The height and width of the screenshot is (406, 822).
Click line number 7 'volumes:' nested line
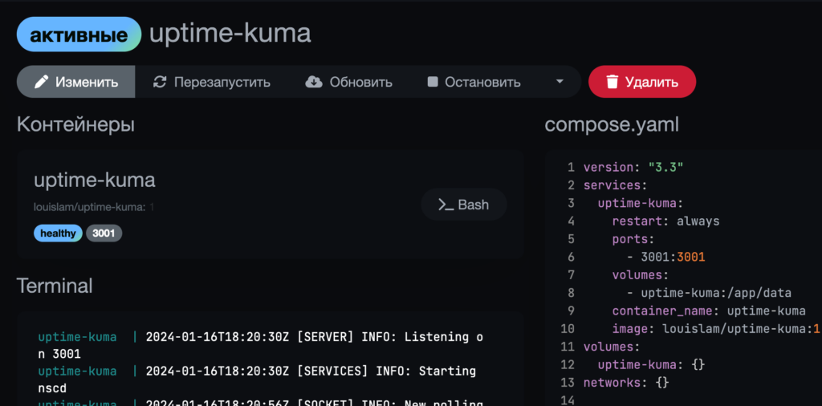pyautogui.click(x=640, y=275)
